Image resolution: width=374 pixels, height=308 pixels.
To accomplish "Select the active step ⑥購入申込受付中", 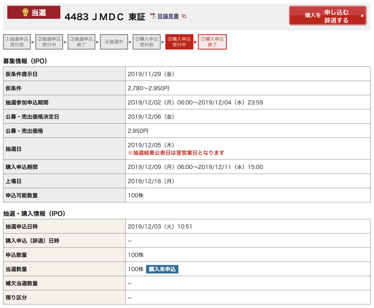I will 179,42.
